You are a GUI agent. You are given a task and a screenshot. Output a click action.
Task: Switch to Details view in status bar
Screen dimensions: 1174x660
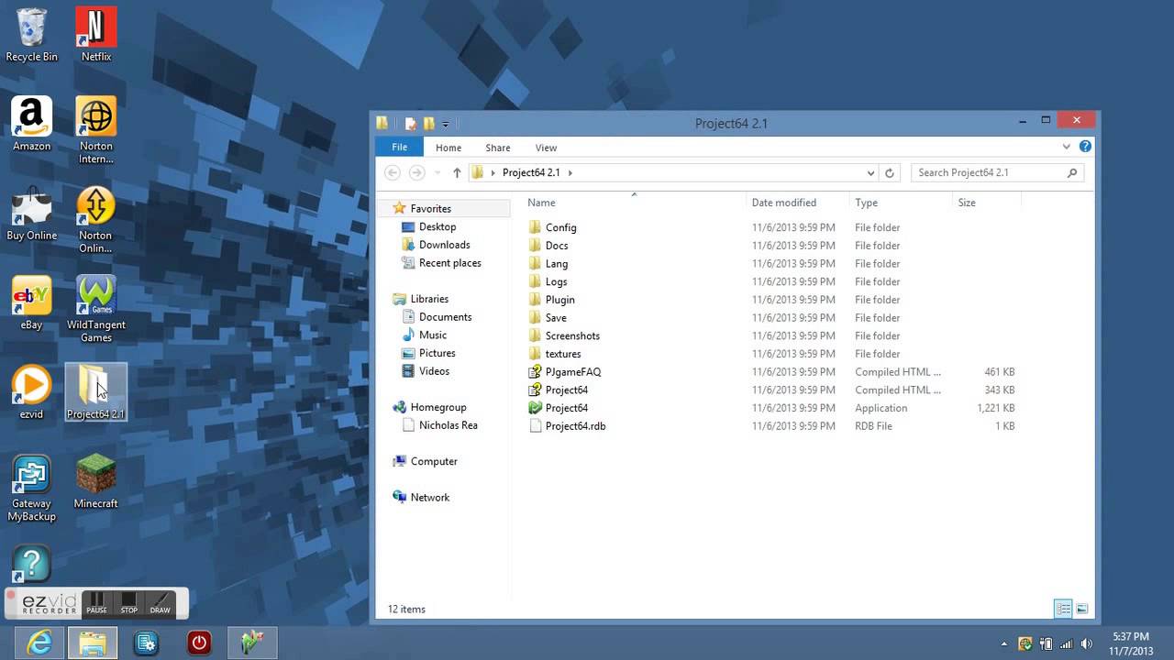tap(1063, 609)
